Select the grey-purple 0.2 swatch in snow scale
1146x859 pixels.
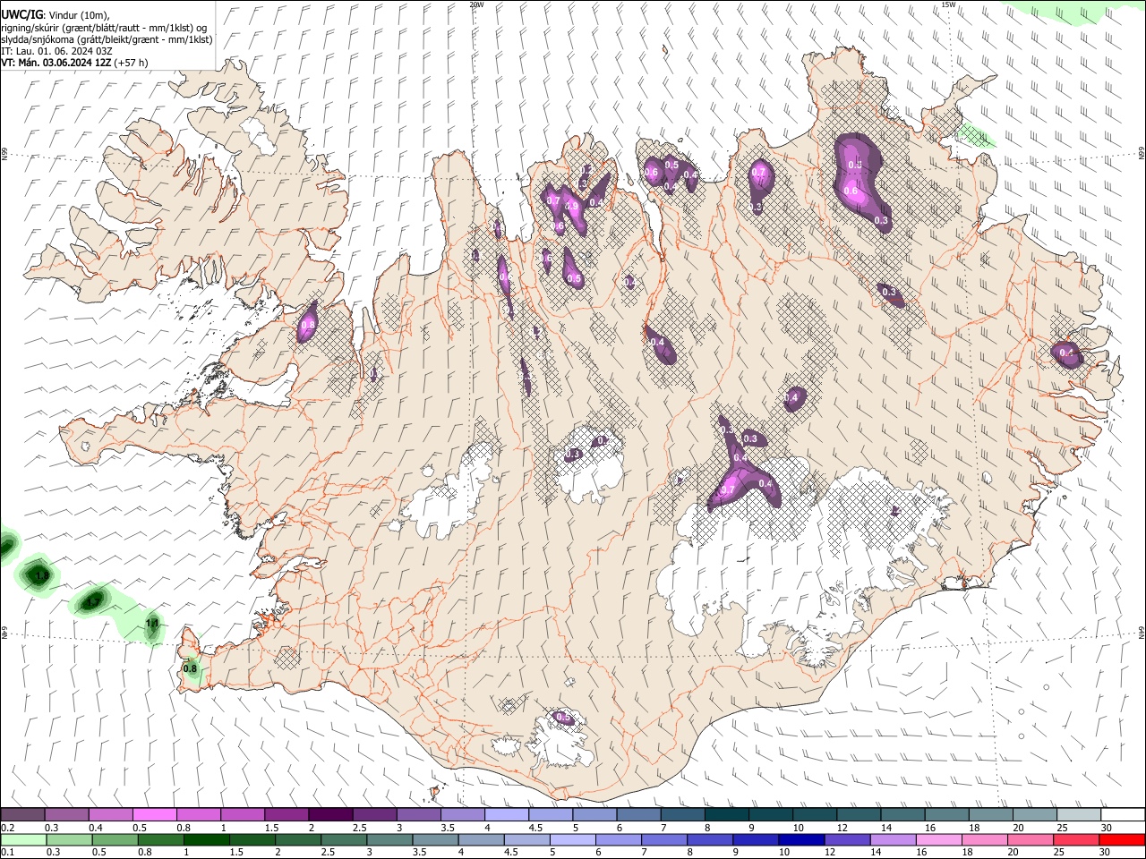(x=22, y=815)
